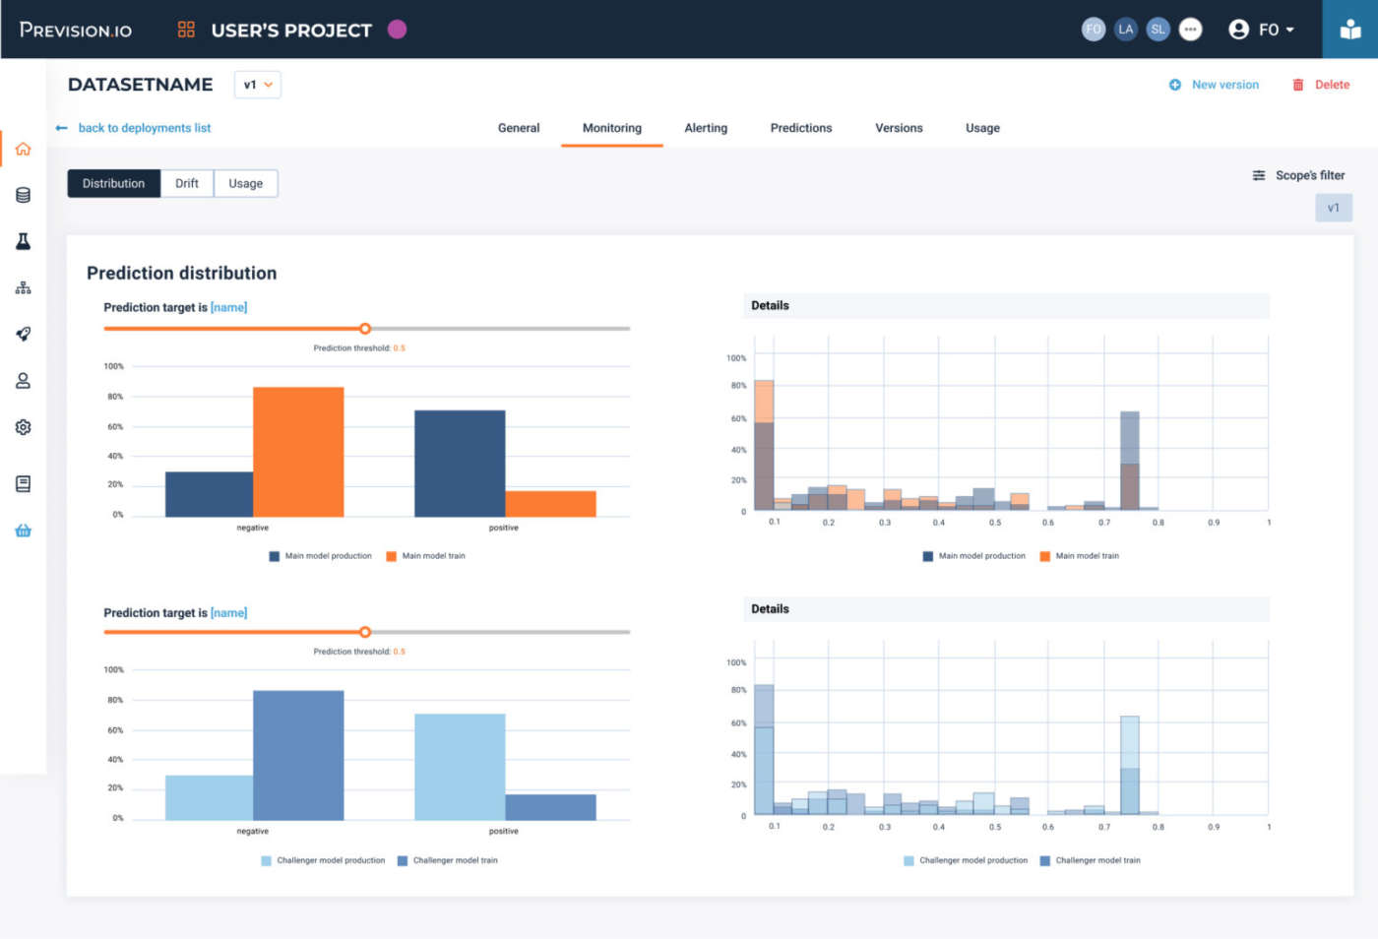Open the Scope's filter panel

click(1298, 175)
